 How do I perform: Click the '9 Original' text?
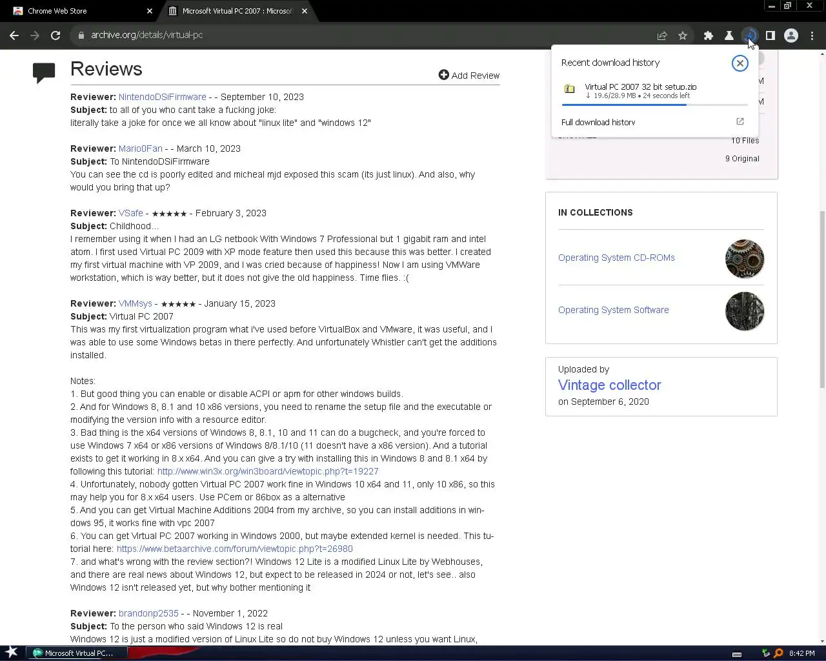(742, 158)
